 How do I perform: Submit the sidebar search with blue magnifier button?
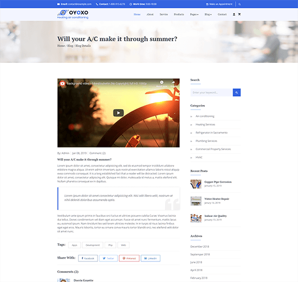[237, 93]
